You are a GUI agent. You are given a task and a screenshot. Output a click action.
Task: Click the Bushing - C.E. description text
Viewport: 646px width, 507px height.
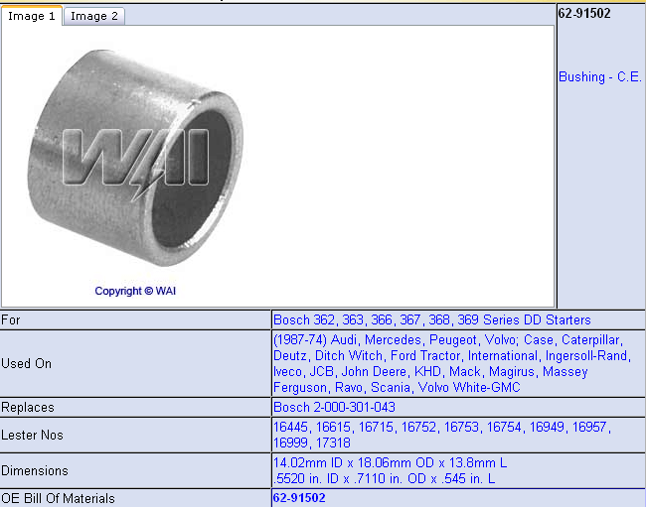pos(600,76)
